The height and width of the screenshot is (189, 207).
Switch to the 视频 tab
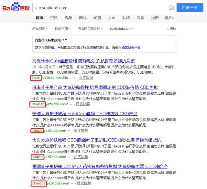coord(68,18)
